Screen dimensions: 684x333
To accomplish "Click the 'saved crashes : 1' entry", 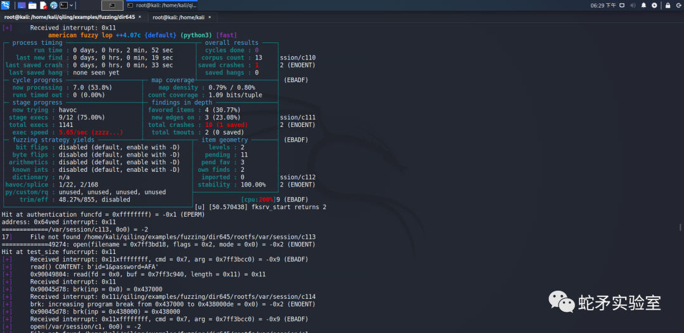I will coord(228,65).
